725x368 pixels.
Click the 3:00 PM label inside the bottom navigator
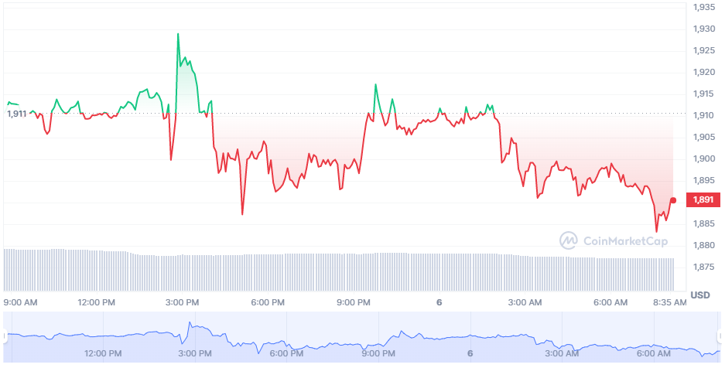[195, 353]
